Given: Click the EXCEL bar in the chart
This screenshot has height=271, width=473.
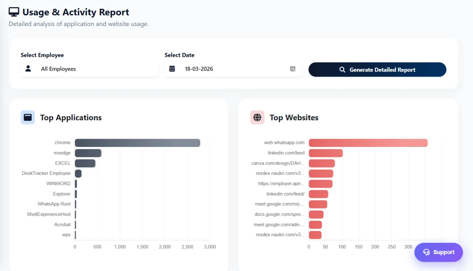Looking at the screenshot, I should point(85,163).
